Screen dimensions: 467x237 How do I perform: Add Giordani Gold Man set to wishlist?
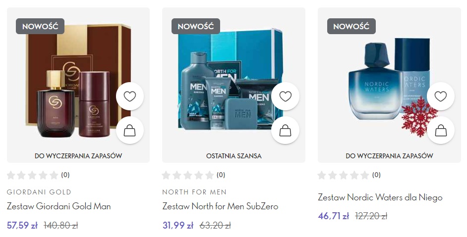130,96
